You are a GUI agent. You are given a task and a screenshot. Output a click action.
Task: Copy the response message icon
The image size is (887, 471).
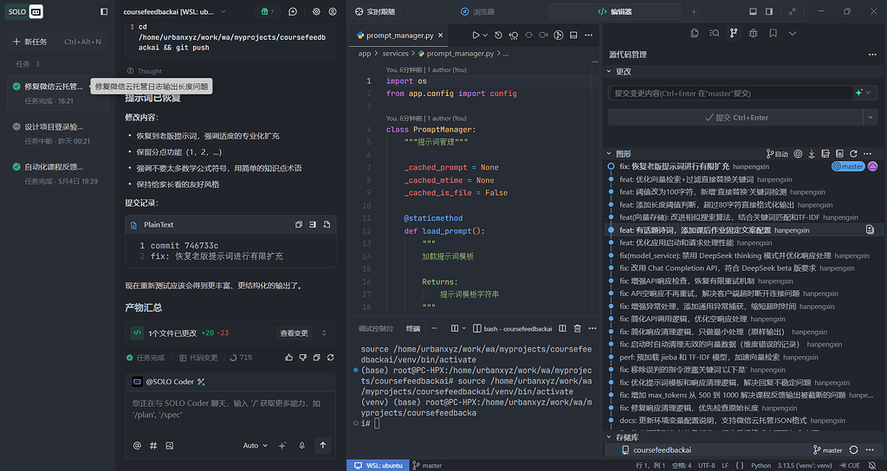(317, 358)
